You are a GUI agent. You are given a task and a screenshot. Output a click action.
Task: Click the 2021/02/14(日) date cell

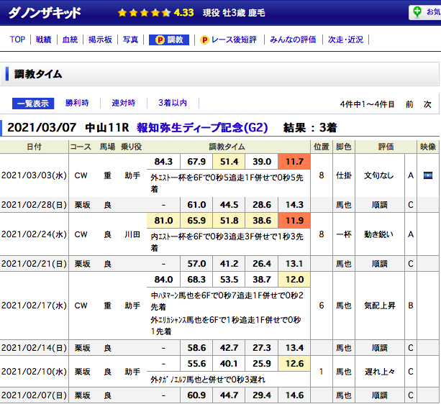pos(34,348)
